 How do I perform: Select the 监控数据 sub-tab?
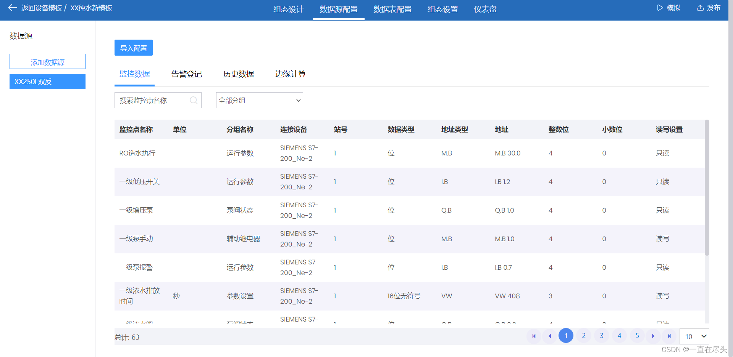tap(135, 74)
